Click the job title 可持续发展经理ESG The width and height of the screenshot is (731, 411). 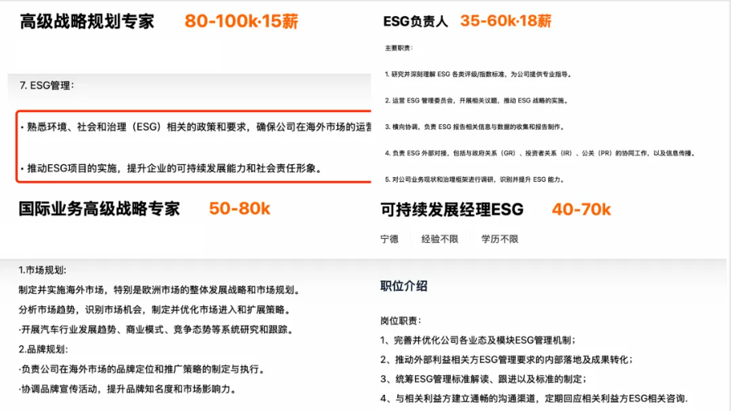[x=452, y=210]
